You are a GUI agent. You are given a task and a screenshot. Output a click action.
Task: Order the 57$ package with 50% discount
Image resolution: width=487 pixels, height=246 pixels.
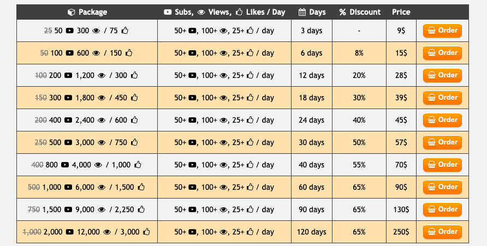coord(442,142)
